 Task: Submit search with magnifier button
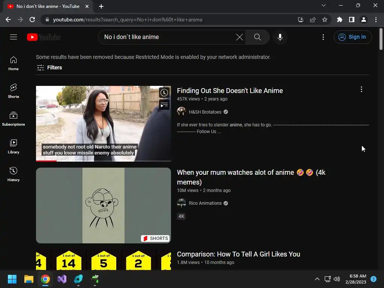257,37
